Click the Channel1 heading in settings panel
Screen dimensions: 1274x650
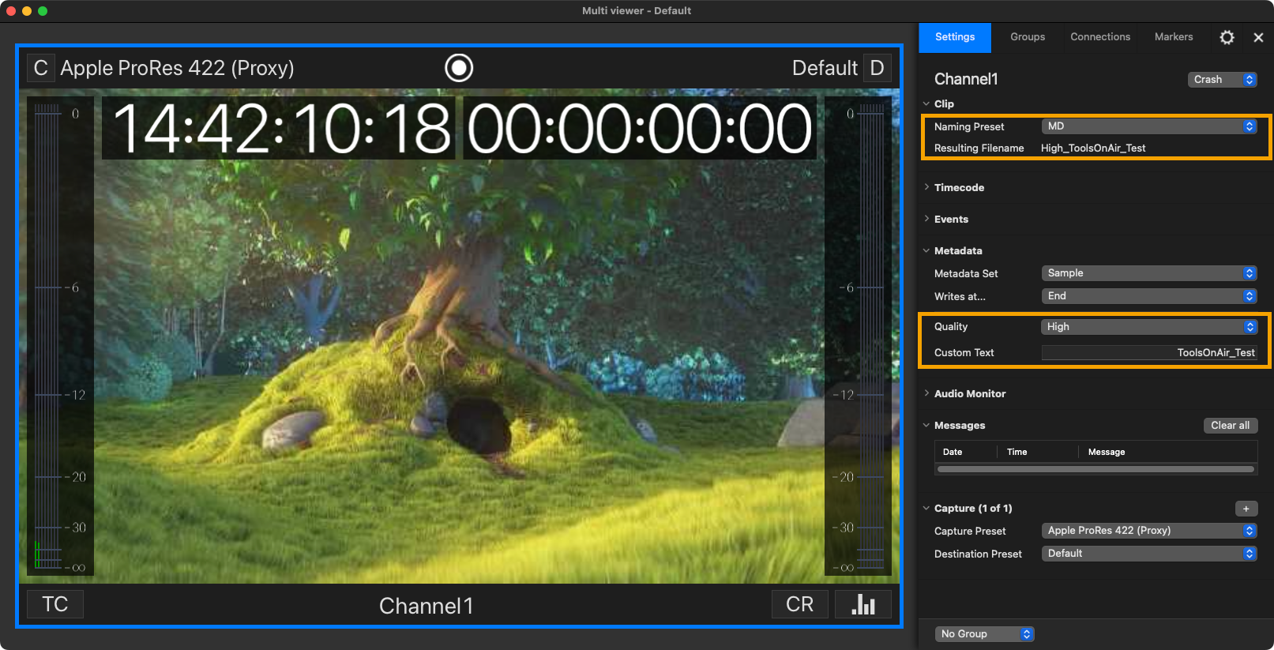pos(966,79)
